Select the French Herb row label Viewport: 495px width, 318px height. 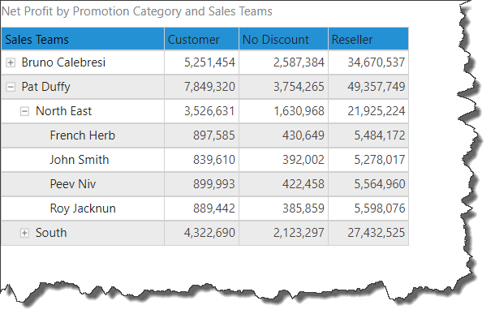[x=83, y=135]
